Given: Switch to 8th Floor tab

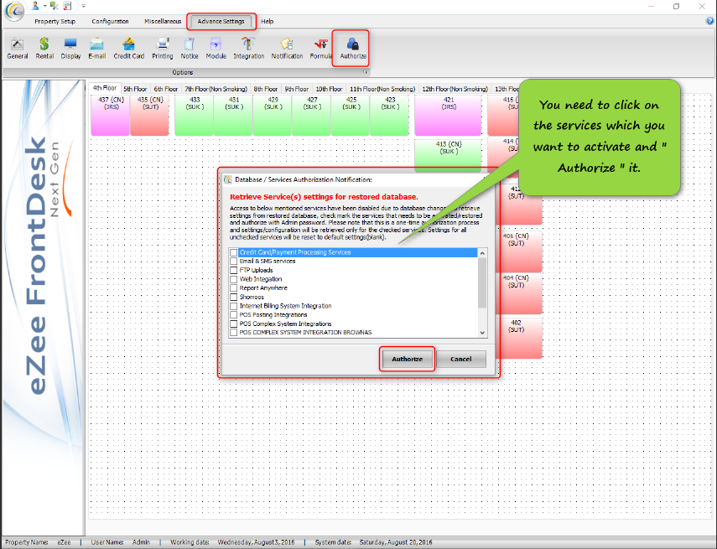Looking at the screenshot, I should tap(266, 89).
